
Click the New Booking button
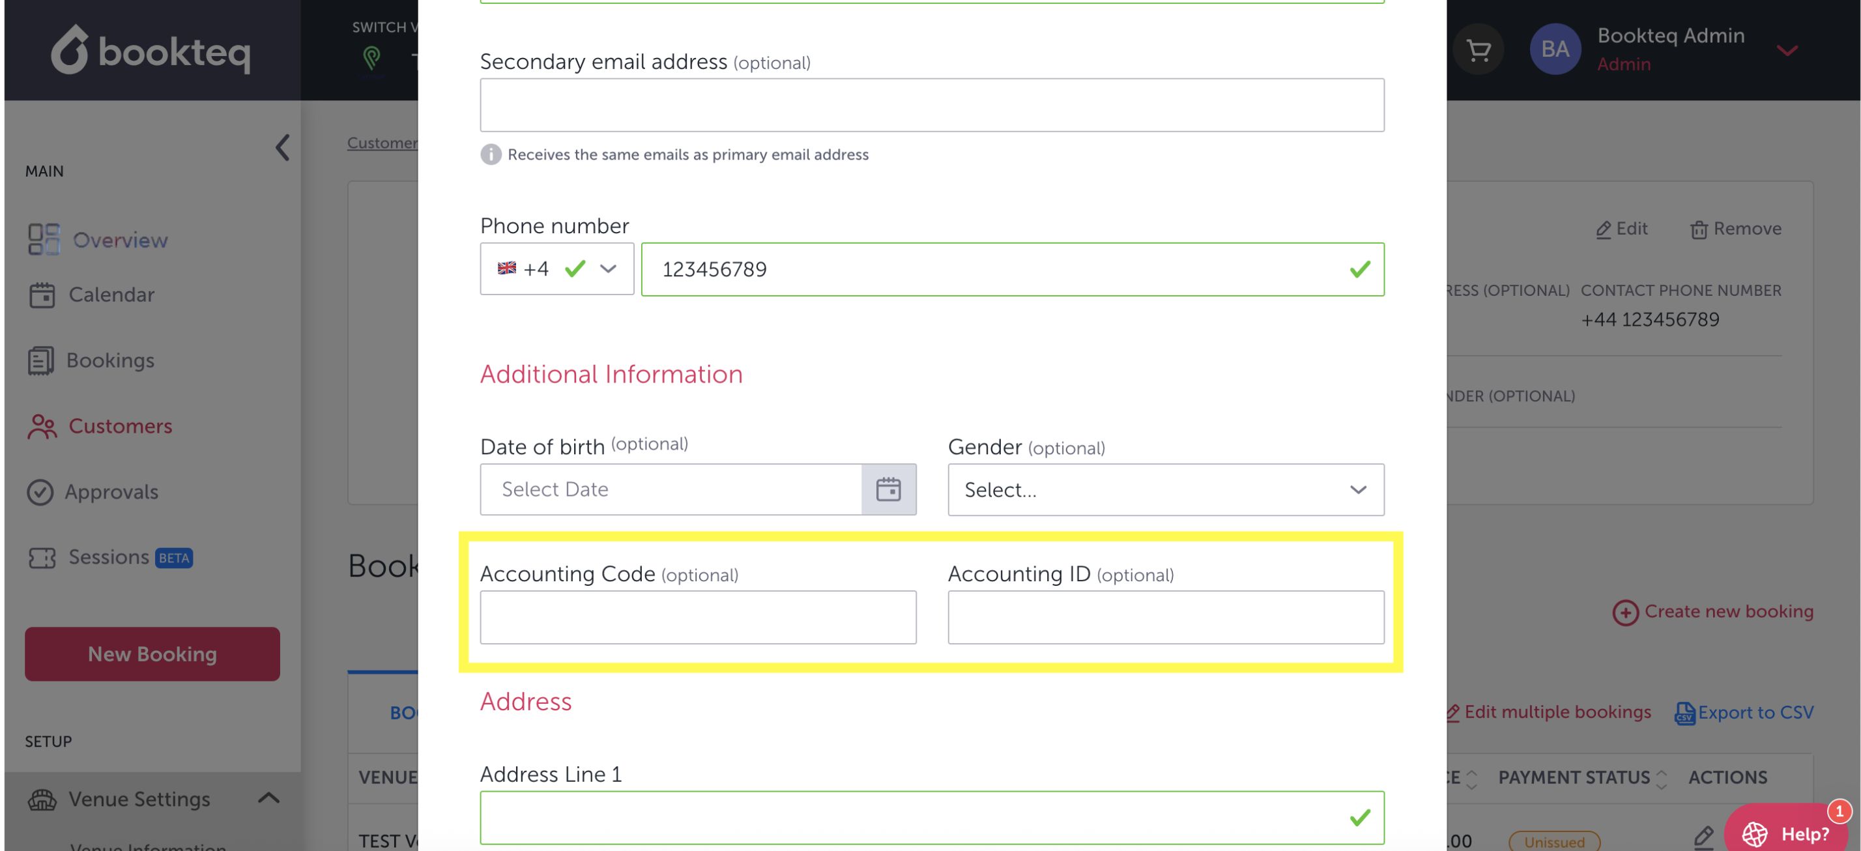pyautogui.click(x=152, y=653)
